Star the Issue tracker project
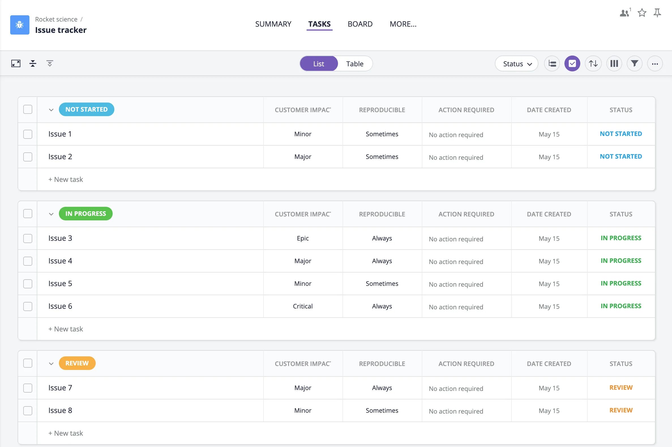The width and height of the screenshot is (672, 447). [642, 13]
